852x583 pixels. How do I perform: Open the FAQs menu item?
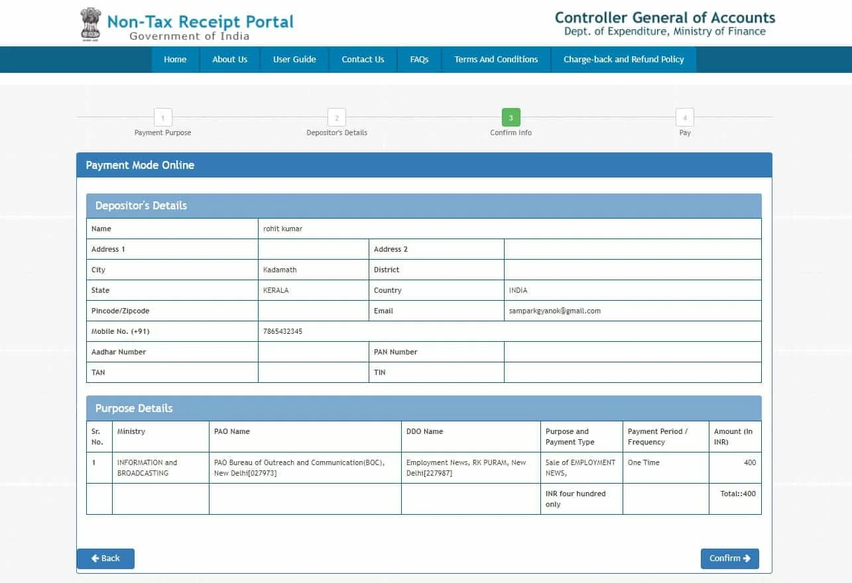pos(419,60)
